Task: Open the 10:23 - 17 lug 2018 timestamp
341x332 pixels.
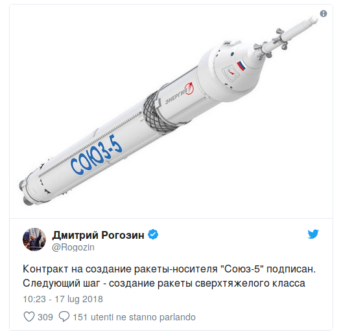Action: pos(63,299)
